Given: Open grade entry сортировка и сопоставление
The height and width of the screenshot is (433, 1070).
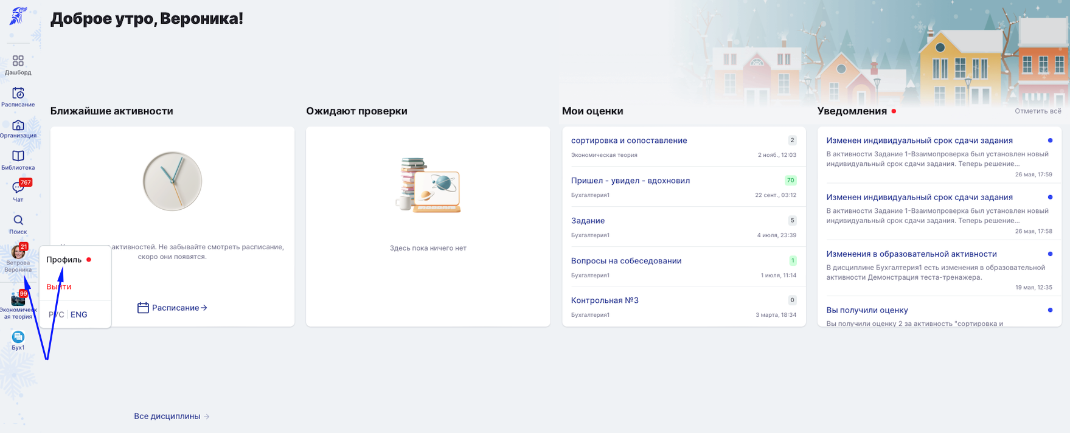Looking at the screenshot, I should pyautogui.click(x=629, y=140).
